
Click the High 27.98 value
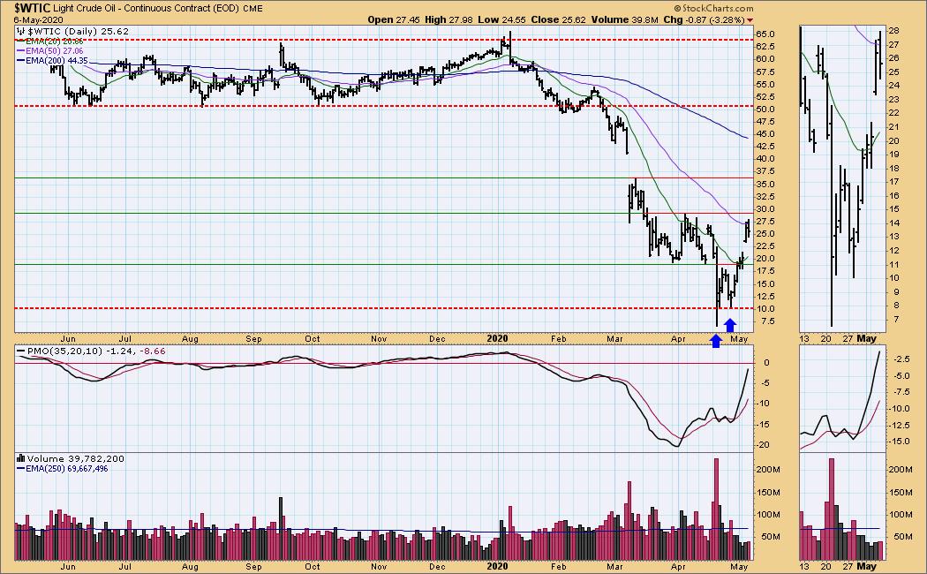(x=449, y=19)
